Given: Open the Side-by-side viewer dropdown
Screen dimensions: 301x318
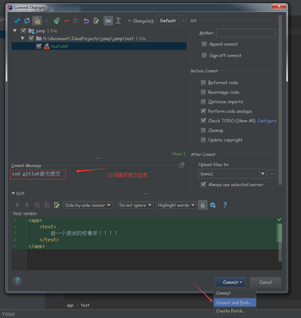Looking at the screenshot, I should (88, 205).
